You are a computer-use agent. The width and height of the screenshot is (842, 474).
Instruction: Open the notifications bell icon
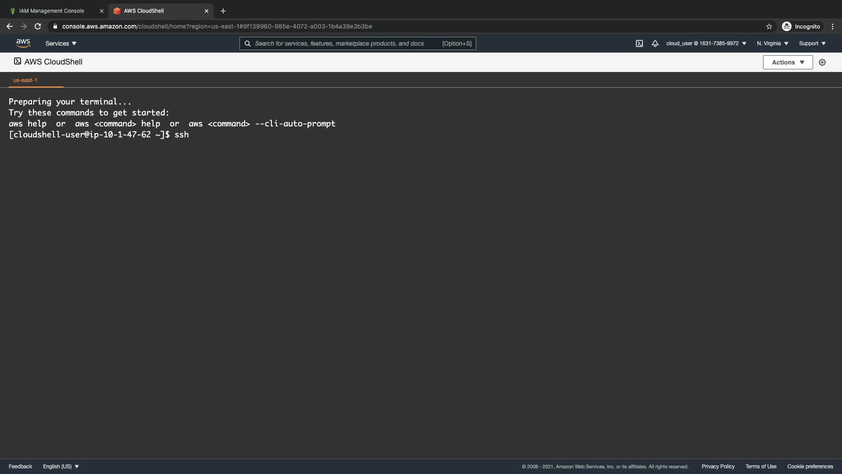click(655, 43)
